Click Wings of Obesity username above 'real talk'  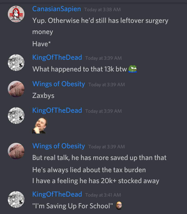[x=59, y=146]
